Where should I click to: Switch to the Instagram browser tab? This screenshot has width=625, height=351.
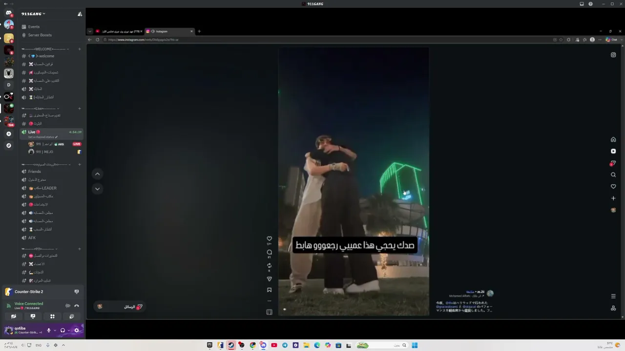pos(169,31)
